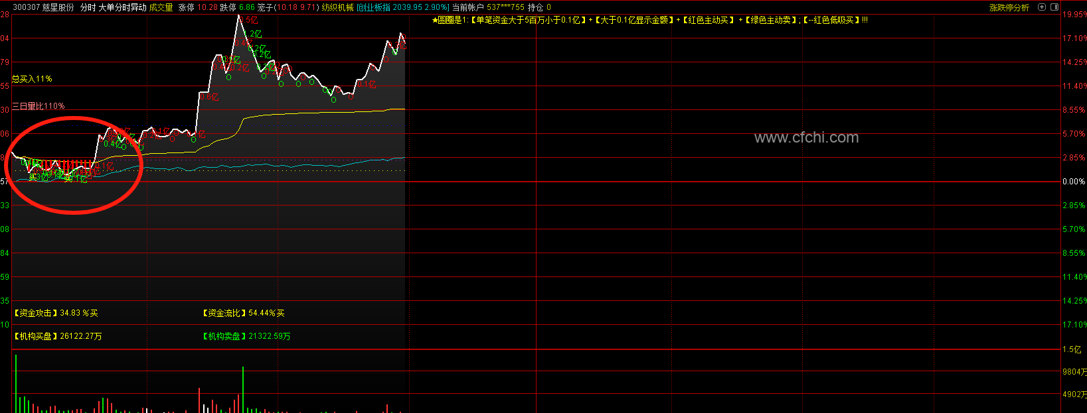Click the 14.25% upper axis label
1087x413 pixels.
tap(1074, 62)
